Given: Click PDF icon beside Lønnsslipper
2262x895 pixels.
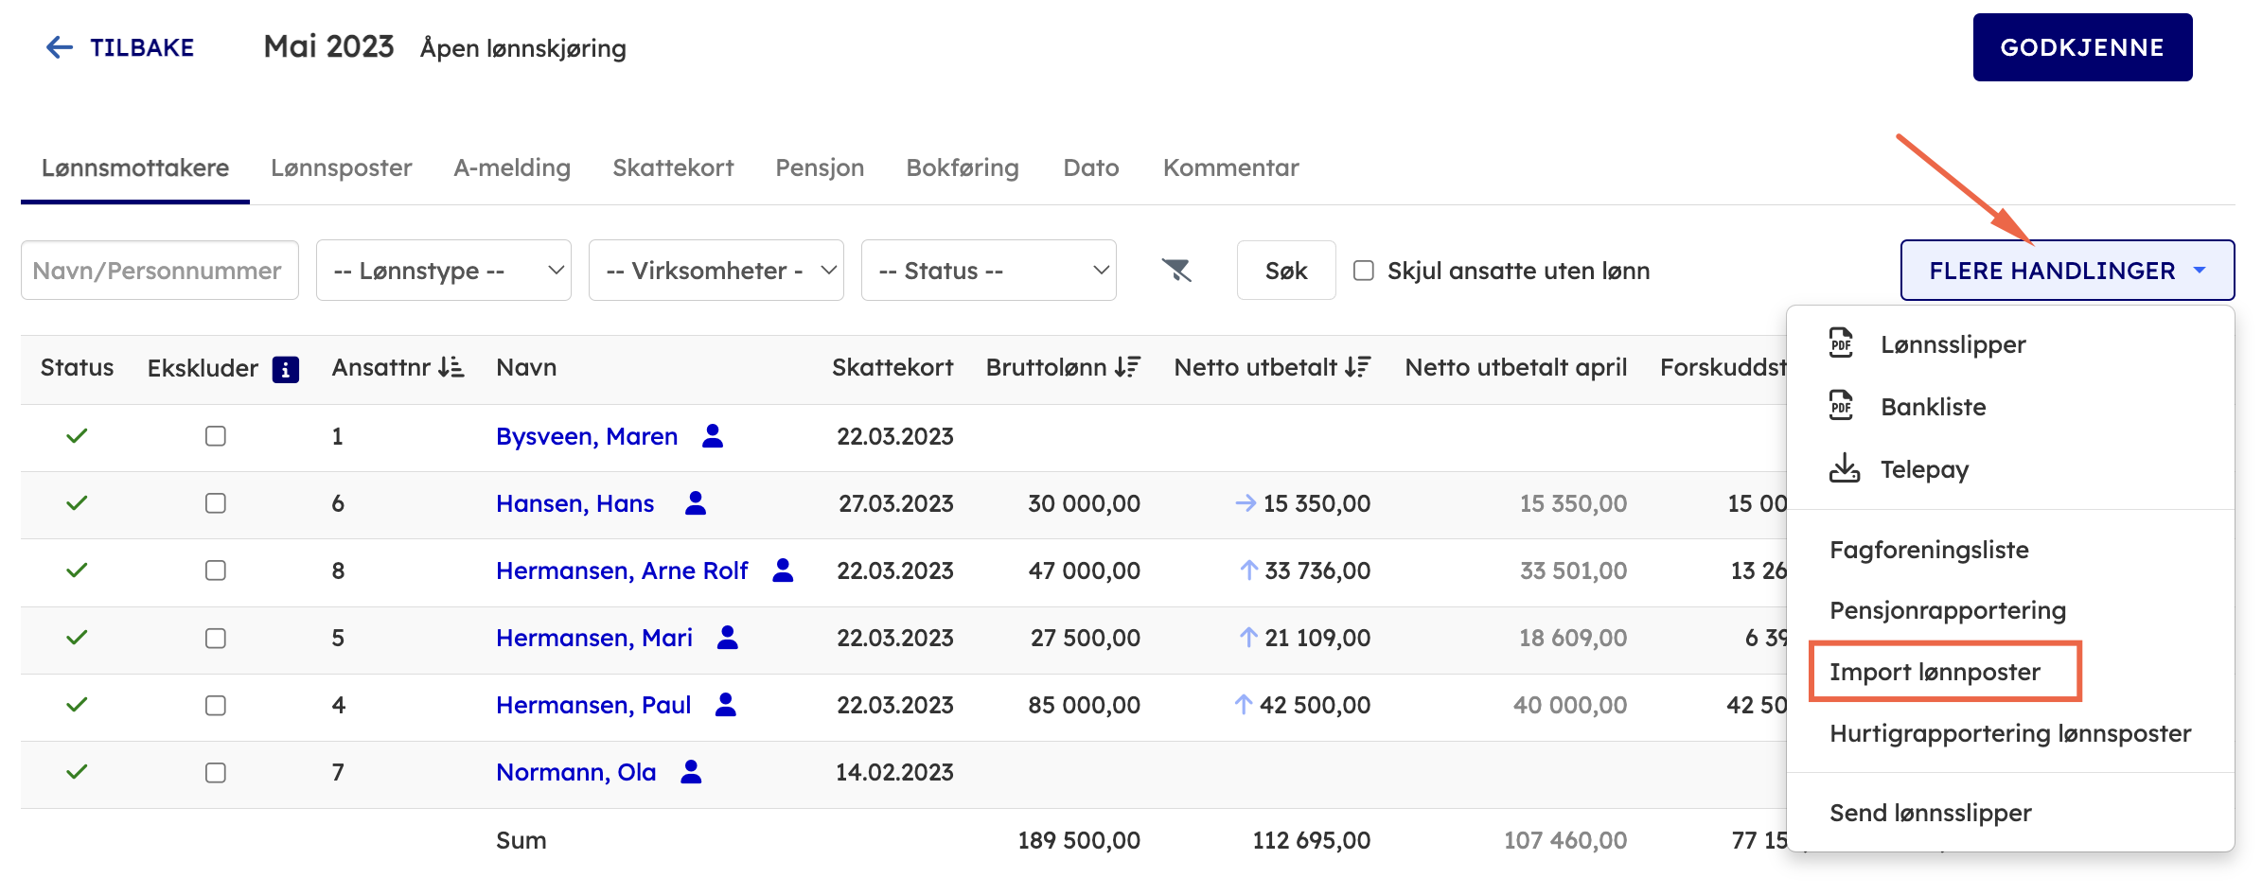Looking at the screenshot, I should click(1841, 343).
